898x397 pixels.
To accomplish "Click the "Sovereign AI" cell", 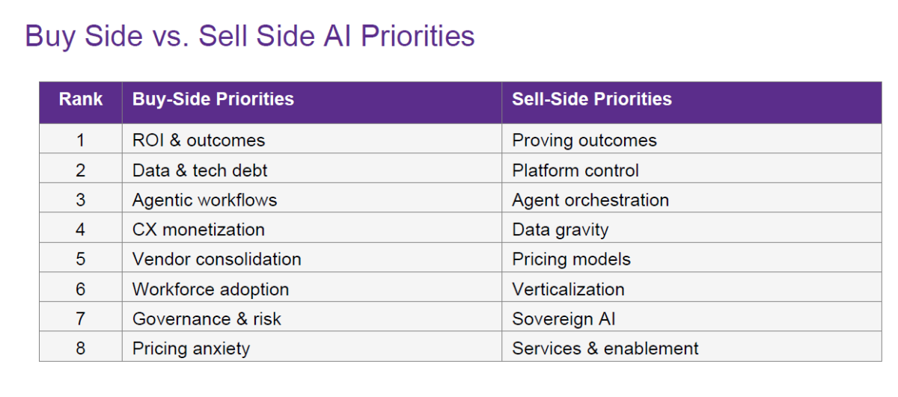I will (x=563, y=319).
